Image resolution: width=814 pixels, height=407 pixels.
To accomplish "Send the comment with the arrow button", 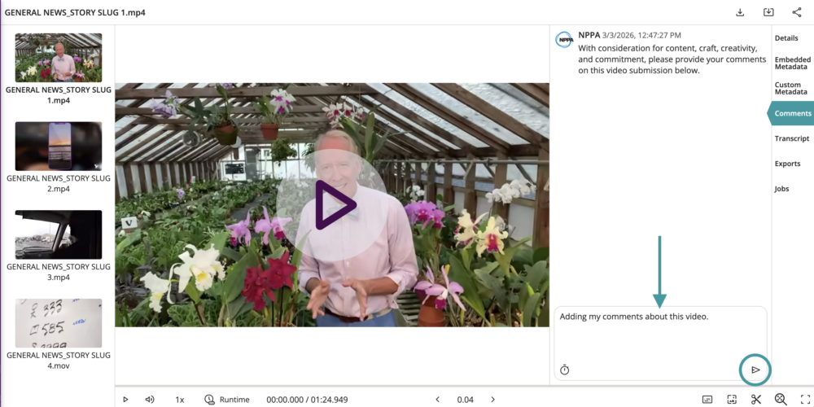I will tap(755, 370).
